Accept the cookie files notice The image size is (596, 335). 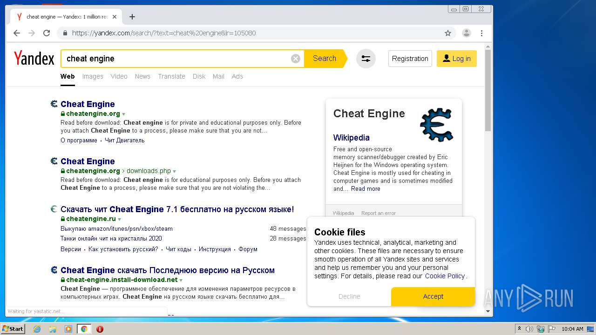tap(433, 296)
